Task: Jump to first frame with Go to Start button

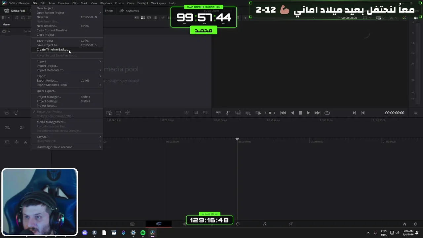Action: point(283,113)
